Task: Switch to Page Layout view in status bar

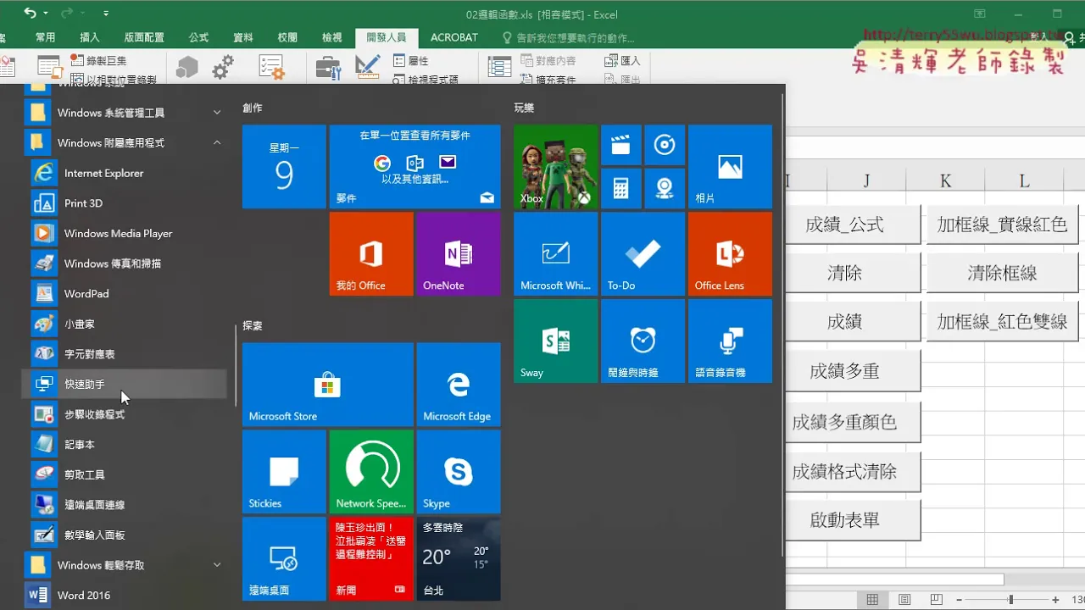Action: click(905, 600)
